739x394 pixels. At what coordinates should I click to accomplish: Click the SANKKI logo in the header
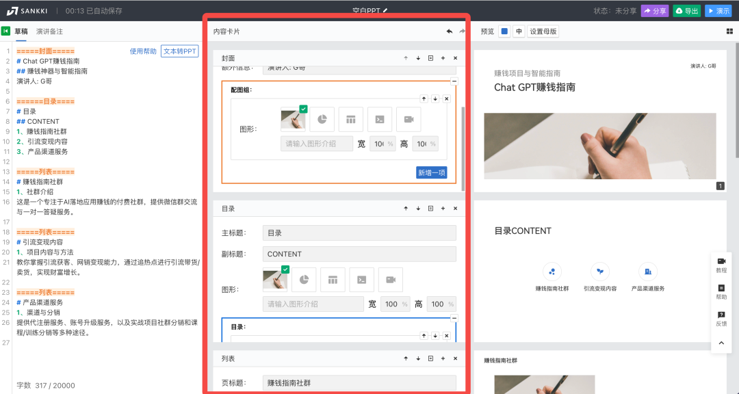[x=27, y=10]
